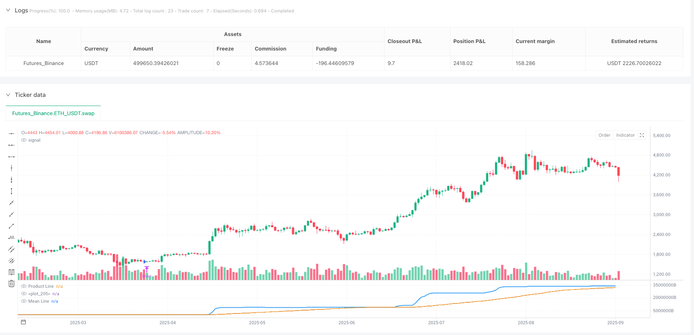Select the Fibonacci retracement lines tool
Screen dimensions: 694x335
(12, 272)
